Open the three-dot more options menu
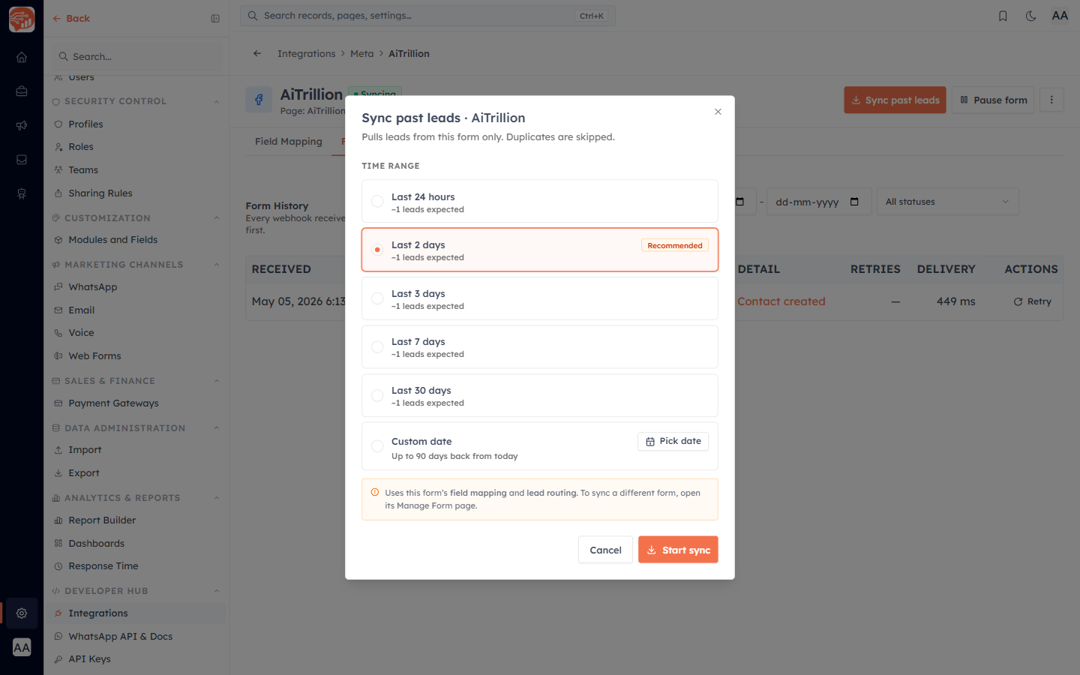The width and height of the screenshot is (1080, 675). [1051, 100]
